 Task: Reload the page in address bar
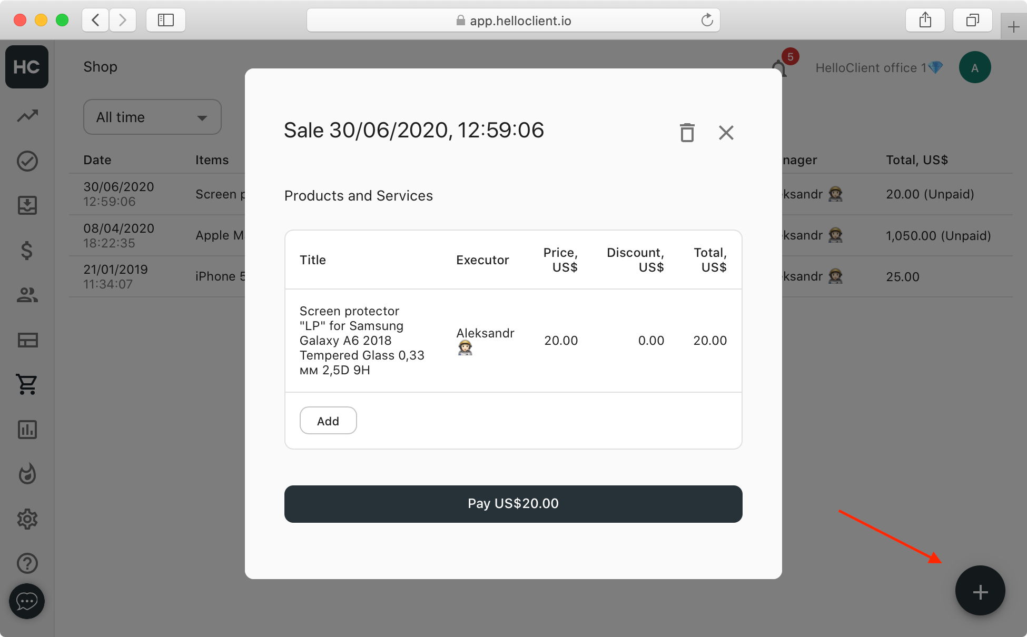[707, 21]
